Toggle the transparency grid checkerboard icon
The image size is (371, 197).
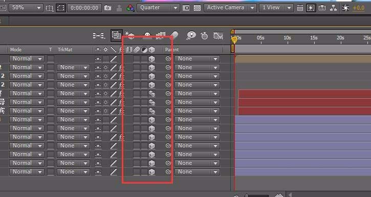pyautogui.click(x=197, y=8)
